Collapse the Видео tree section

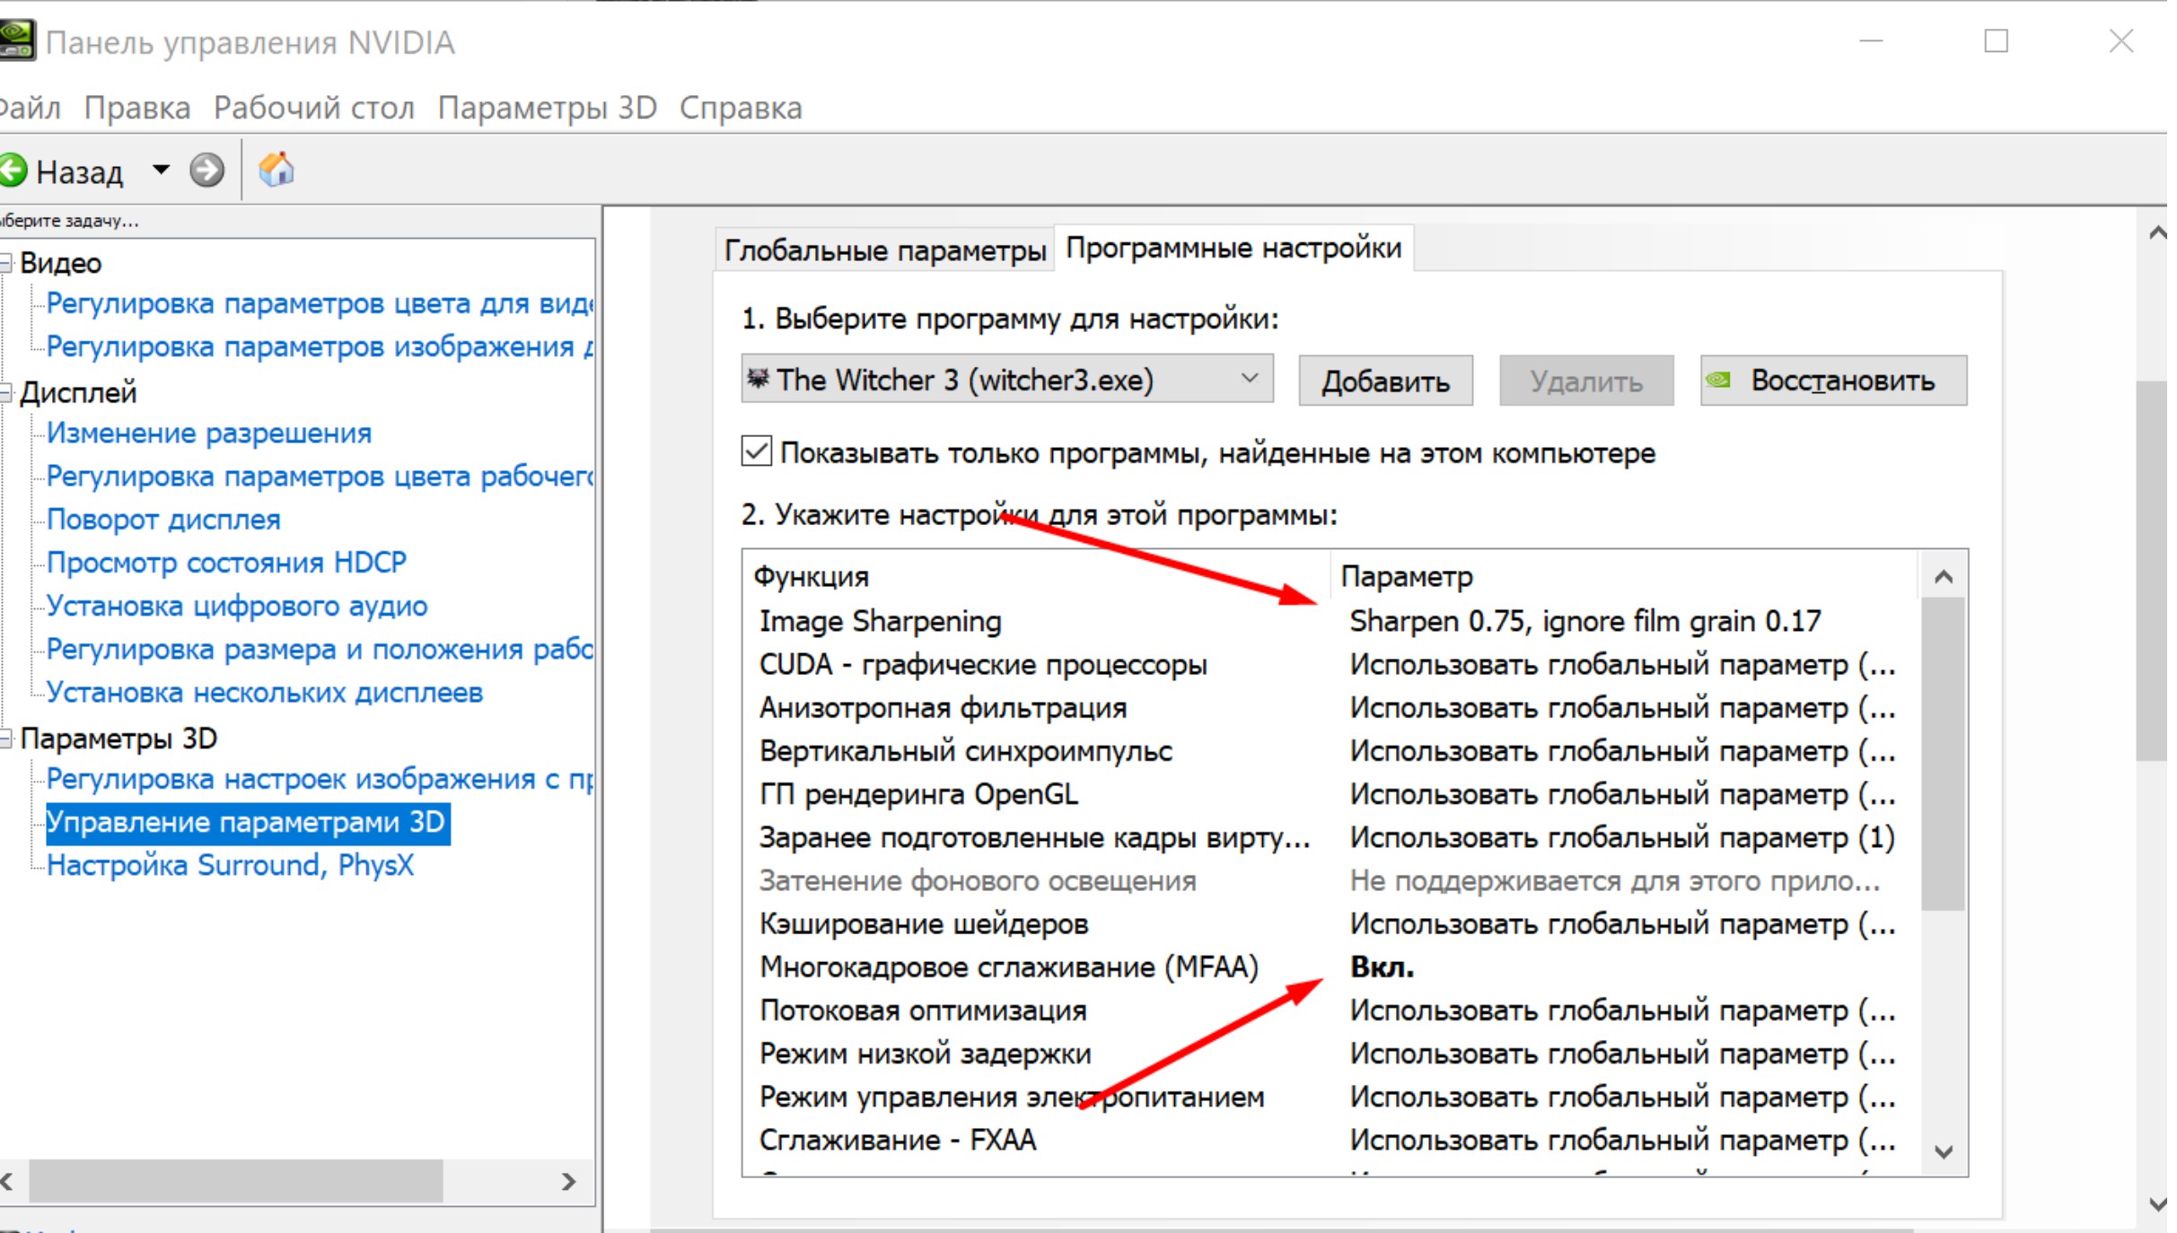pyautogui.click(x=5, y=263)
